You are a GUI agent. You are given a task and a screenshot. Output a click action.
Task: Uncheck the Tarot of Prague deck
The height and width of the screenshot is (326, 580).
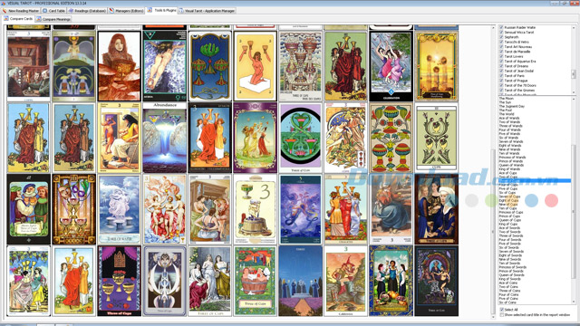(x=501, y=81)
